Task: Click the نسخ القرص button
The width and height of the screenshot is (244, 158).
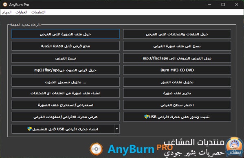Action: coord(66,58)
